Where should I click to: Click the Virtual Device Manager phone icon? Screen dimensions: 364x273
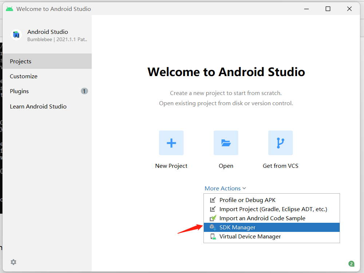(213, 237)
